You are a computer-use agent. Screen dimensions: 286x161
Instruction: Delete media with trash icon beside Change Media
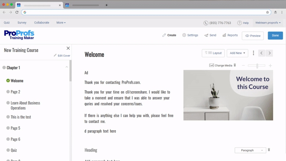pyautogui.click(x=235, y=65)
